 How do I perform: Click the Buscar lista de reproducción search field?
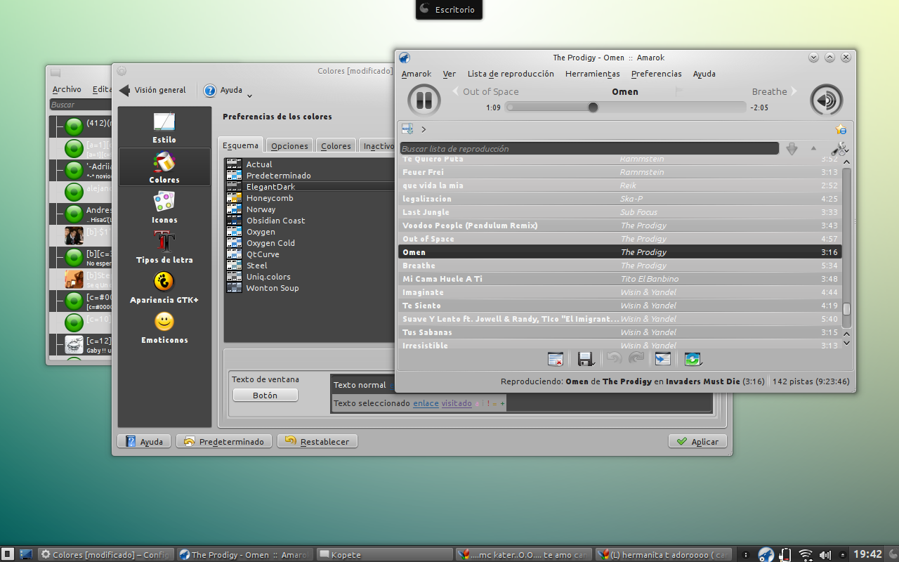pos(589,149)
